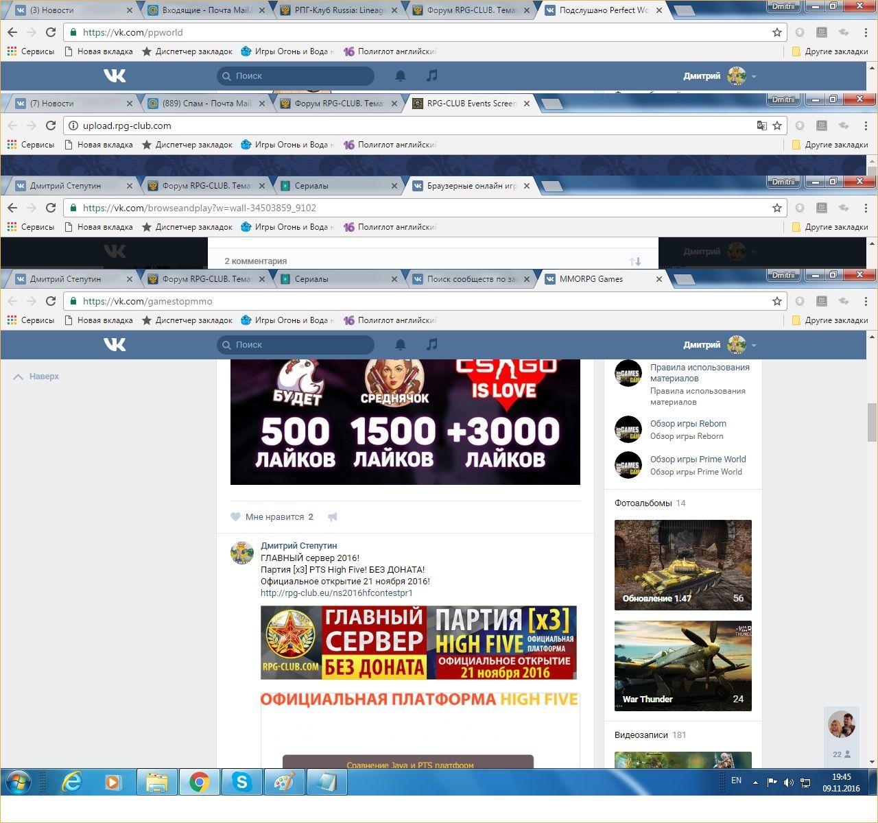This screenshot has height=823, width=878.
Task: Click translate icon in upload.rpg-club.com address bar
Action: coord(761,126)
